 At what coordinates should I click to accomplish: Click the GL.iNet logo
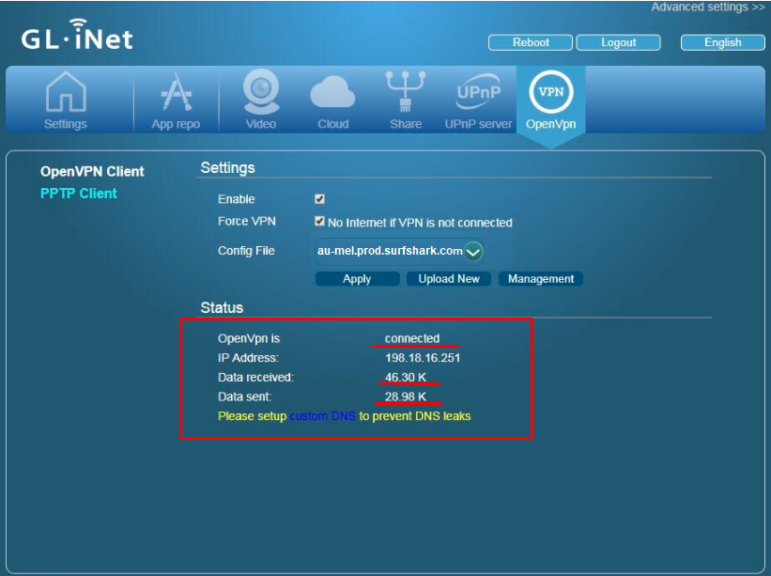coord(77,37)
